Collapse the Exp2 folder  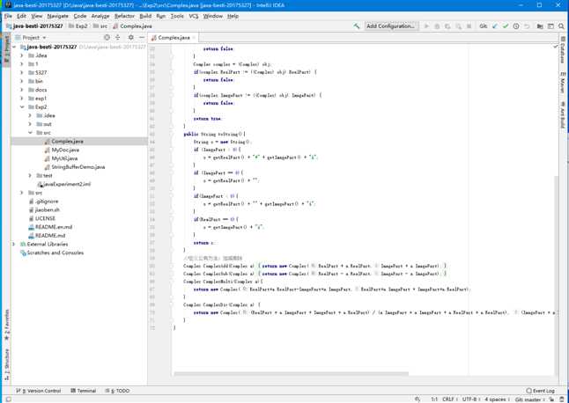click(22, 107)
